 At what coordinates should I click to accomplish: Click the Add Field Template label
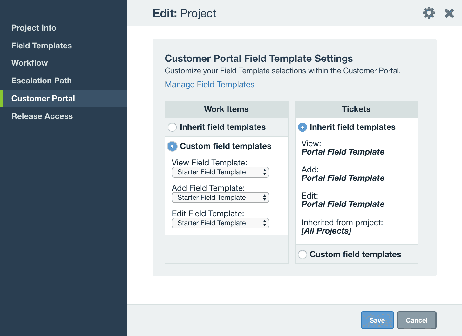[x=208, y=188]
